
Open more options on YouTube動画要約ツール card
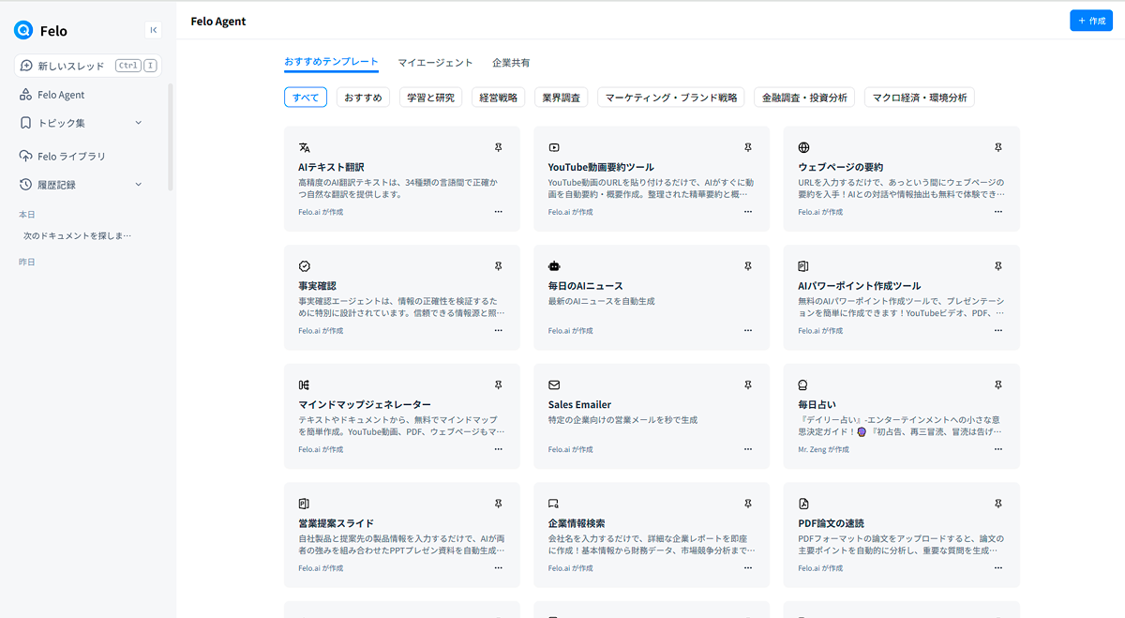(x=748, y=212)
